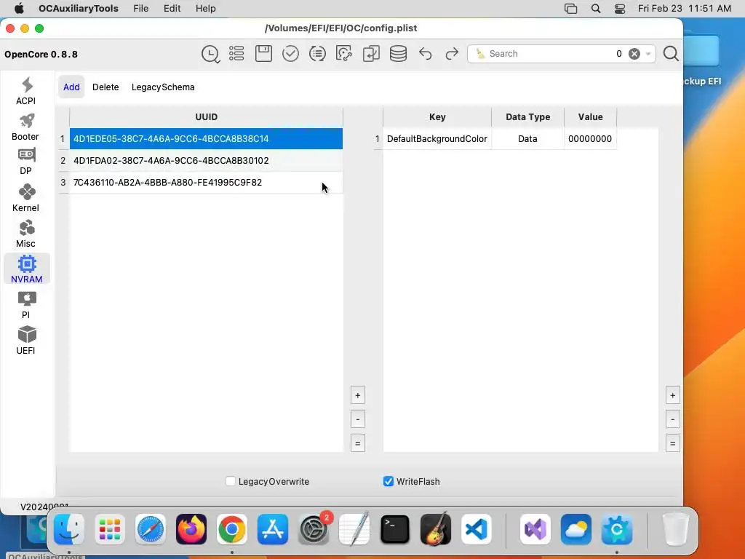Open the Edit menu
745x559 pixels.
pyautogui.click(x=172, y=9)
